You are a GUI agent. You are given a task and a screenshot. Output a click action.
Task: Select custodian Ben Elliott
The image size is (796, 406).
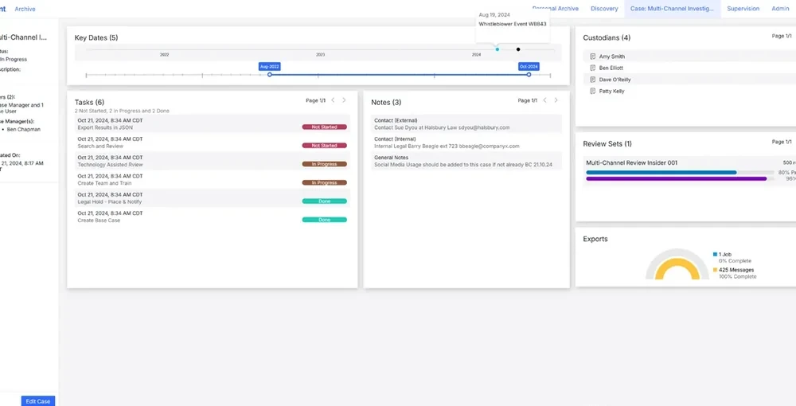[x=611, y=68]
